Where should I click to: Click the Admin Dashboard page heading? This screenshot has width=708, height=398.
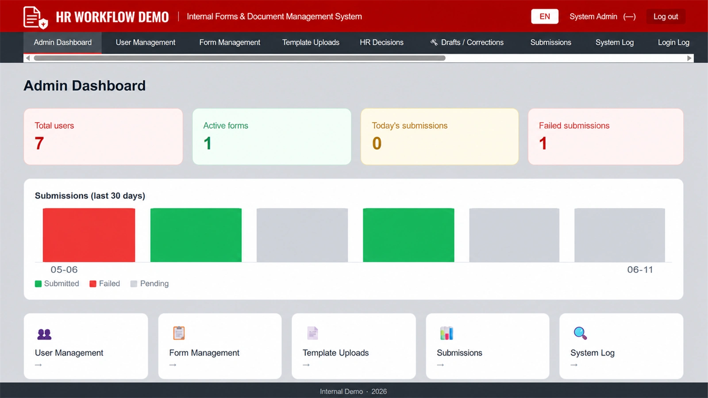click(x=85, y=85)
